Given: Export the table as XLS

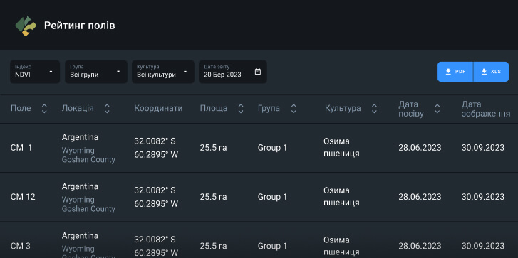Looking at the screenshot, I should 491,72.
